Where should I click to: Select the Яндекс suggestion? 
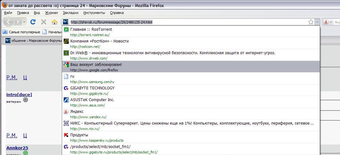tap(191, 113)
